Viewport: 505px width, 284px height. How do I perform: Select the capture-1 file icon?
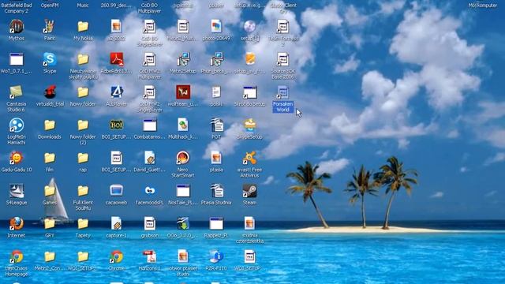116,224
